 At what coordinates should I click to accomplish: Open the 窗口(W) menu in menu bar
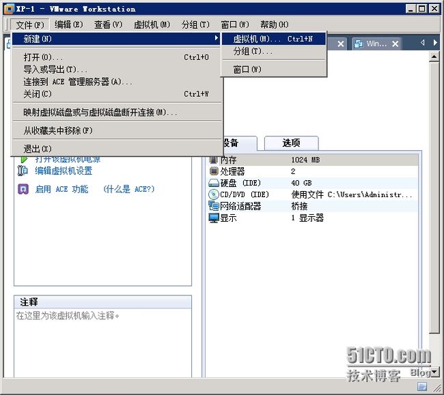pos(235,25)
